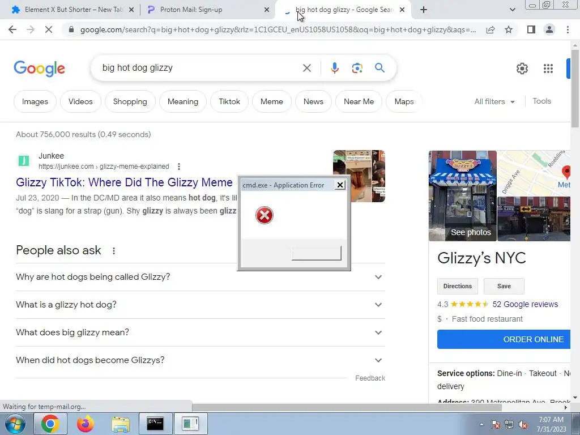The image size is (580, 435).
Task: Click the Action Center flag tray icon
Action: tap(496, 424)
